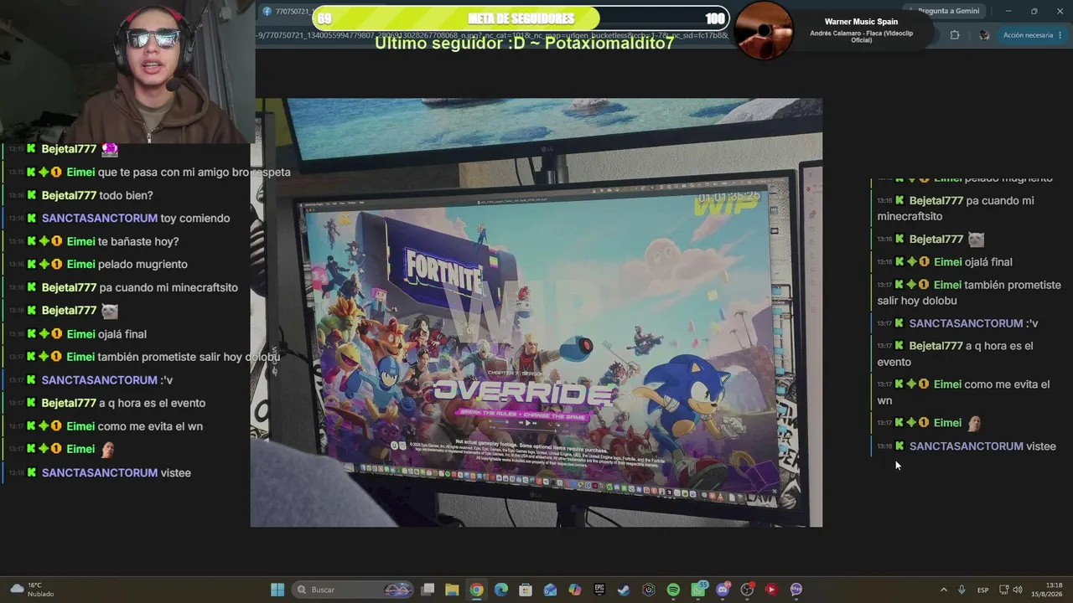The width and height of the screenshot is (1073, 603).
Task: Click the Chrome three-dot menu
Action: tap(1060, 35)
